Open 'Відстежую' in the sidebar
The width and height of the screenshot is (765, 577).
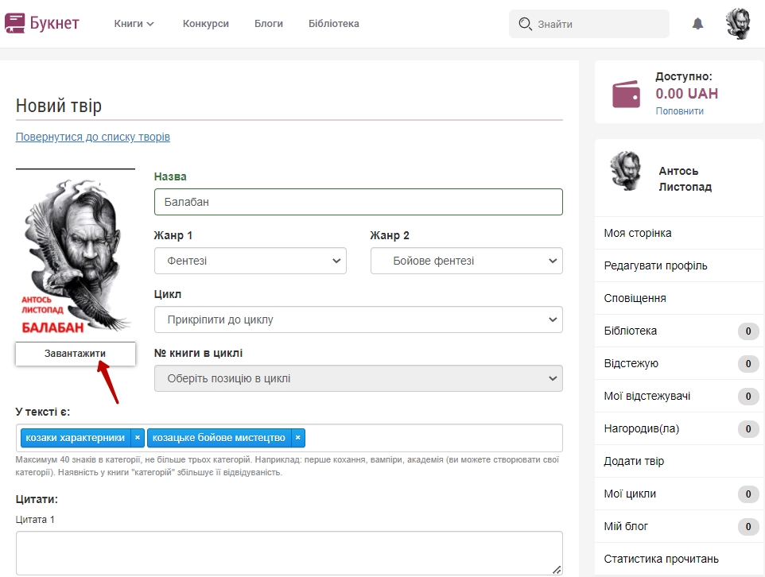679,363
